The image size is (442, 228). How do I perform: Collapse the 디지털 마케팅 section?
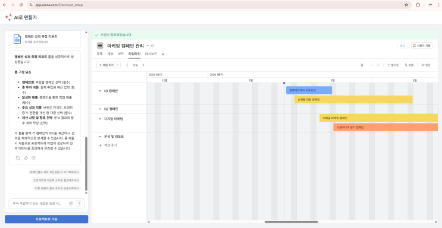(100, 119)
